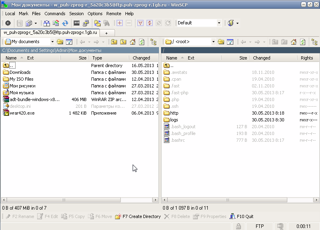Go to remote home directory icon

(294, 42)
